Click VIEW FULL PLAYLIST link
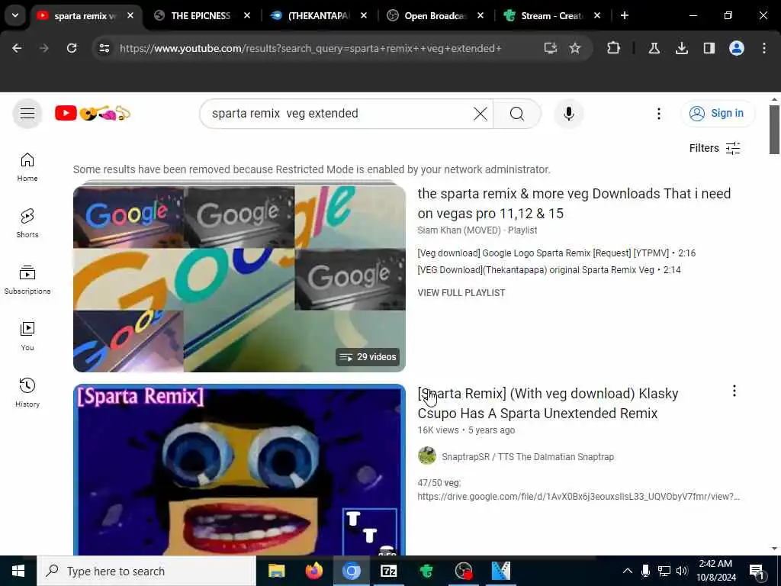The image size is (781, 586). pos(461,292)
